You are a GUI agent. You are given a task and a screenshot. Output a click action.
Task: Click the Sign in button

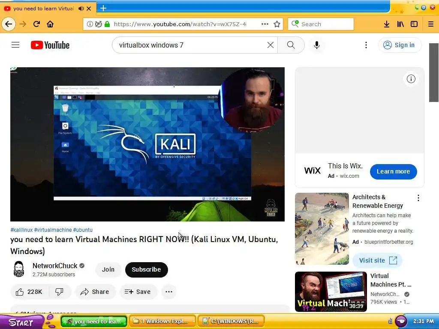(400, 45)
